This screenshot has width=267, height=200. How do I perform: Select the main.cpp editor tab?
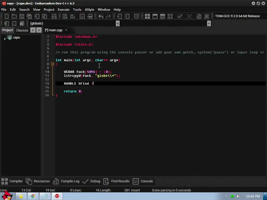54,30
